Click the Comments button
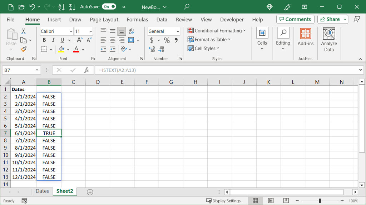Image resolution: width=366 pixels, height=205 pixels. coord(295,19)
